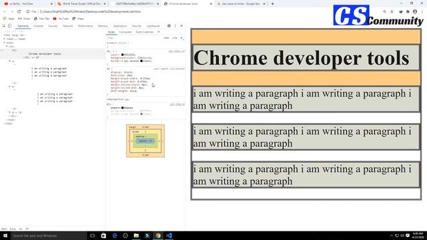Activate the element inspector picker icon

click(x=4, y=26)
